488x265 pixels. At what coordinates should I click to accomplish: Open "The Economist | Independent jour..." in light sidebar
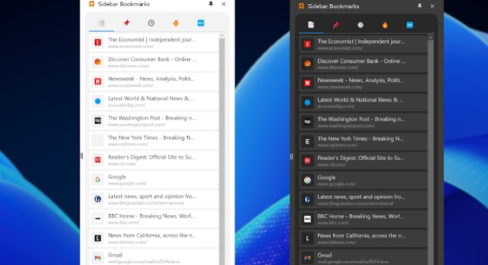[x=154, y=43]
